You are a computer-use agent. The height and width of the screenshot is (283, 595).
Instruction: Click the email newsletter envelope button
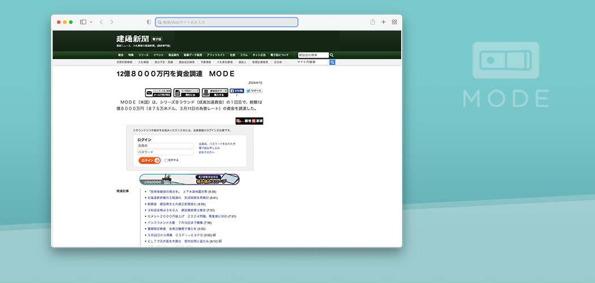click(158, 92)
